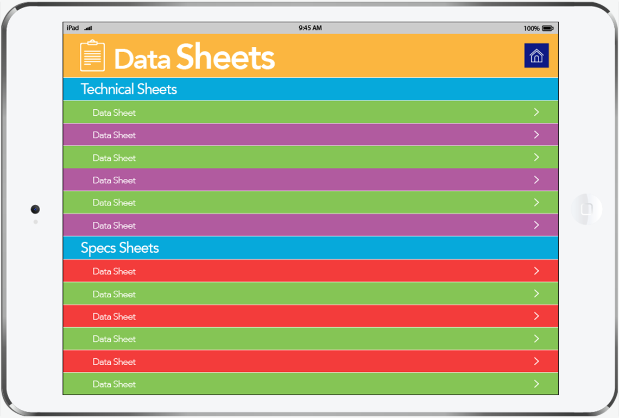Click the "Data Sheet" label in the fourth Technical Sheets row

[x=114, y=180]
